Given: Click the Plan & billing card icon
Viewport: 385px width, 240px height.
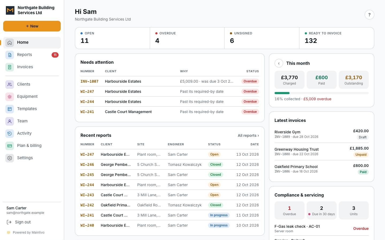Looking at the screenshot, I should [10, 146].
